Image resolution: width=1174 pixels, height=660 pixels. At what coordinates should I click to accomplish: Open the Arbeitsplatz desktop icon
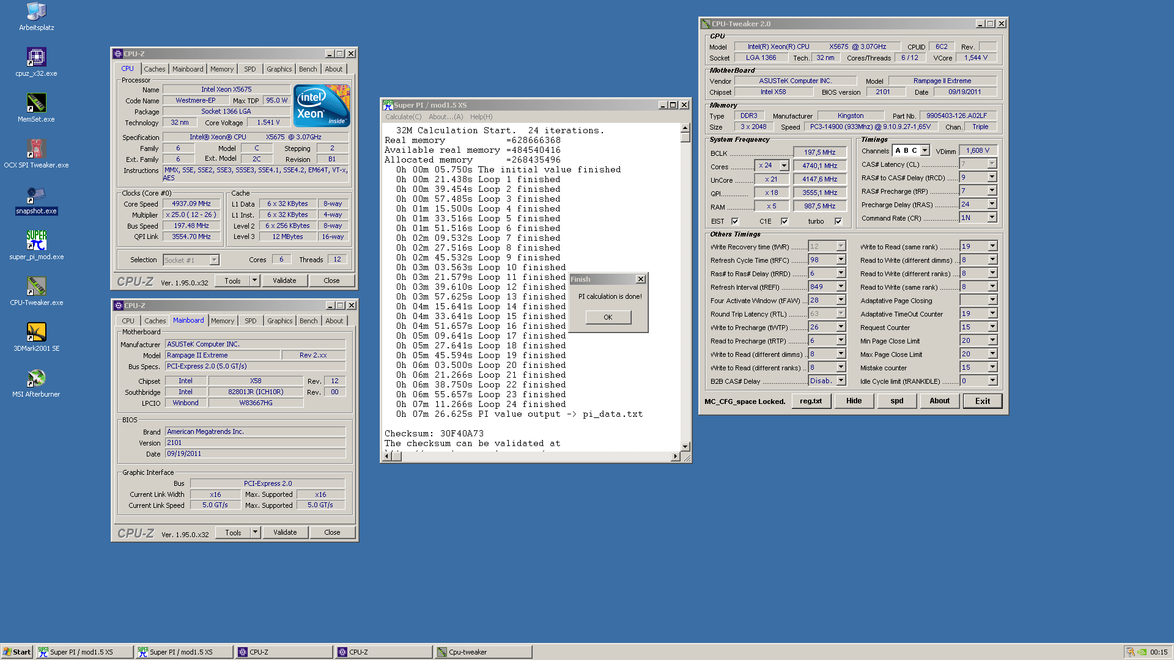[x=36, y=16]
